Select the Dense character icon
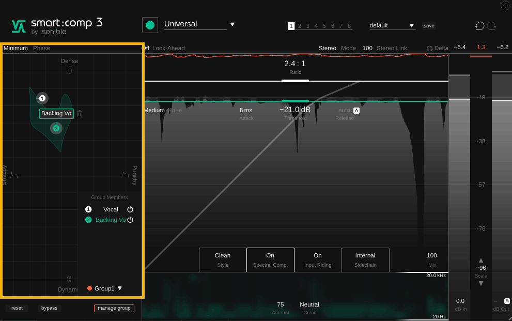This screenshot has height=321, width=512. tap(69, 70)
